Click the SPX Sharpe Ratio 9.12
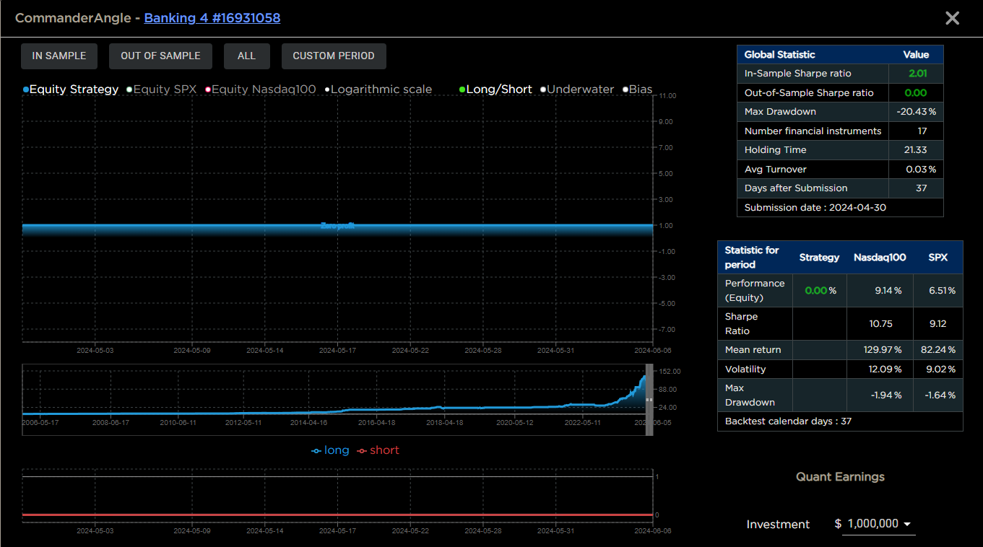Image resolution: width=983 pixels, height=547 pixels. click(x=937, y=324)
